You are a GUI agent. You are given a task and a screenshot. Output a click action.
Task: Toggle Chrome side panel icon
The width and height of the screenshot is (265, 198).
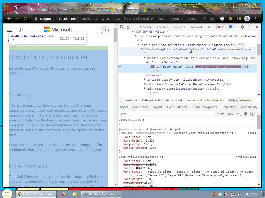tap(239, 19)
